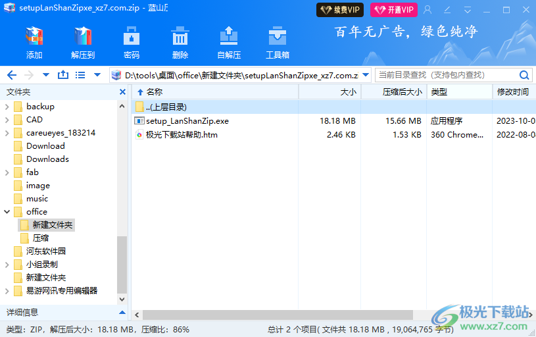Viewport: 536px width, 337px height.
Task: Click the magnifier search icon
Action: click(x=524, y=75)
